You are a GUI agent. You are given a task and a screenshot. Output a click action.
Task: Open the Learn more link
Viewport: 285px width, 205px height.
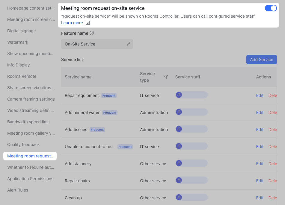click(x=72, y=22)
